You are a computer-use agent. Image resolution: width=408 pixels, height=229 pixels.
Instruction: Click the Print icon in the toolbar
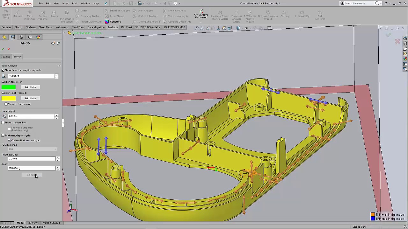140,3
